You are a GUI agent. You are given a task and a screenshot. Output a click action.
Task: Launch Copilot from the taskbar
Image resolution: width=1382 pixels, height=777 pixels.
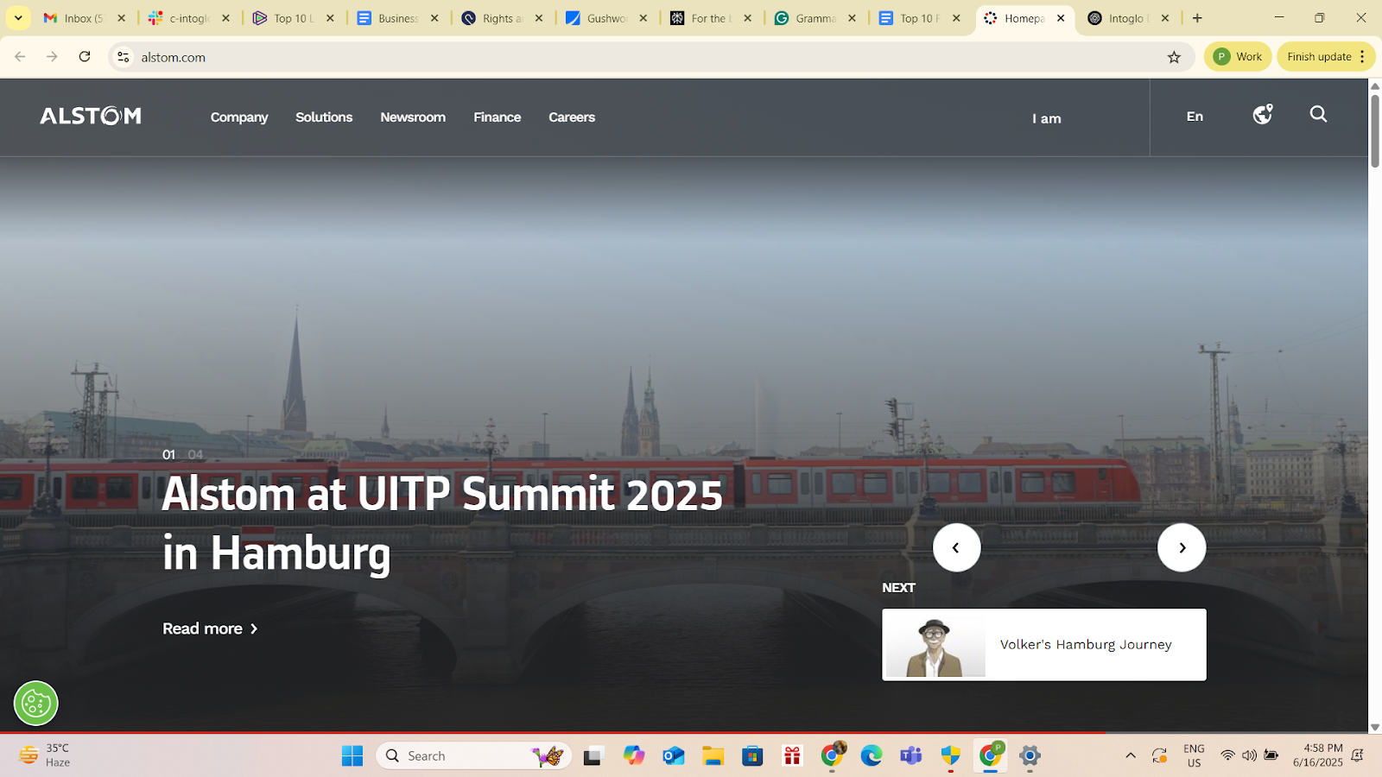(x=634, y=756)
